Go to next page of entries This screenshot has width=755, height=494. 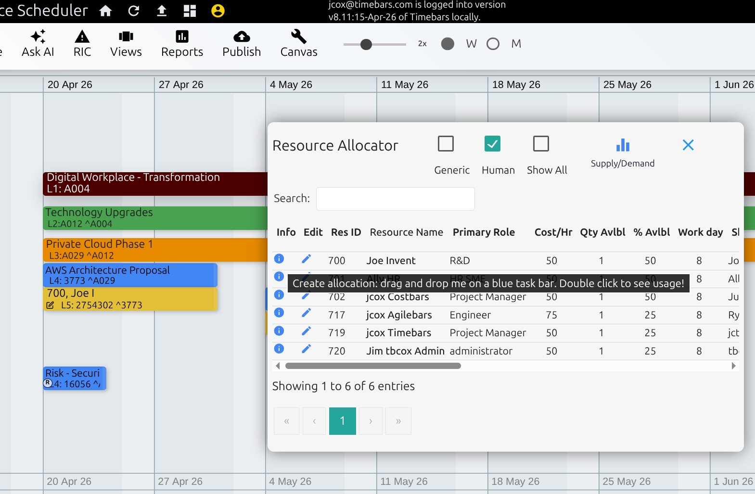tap(371, 421)
